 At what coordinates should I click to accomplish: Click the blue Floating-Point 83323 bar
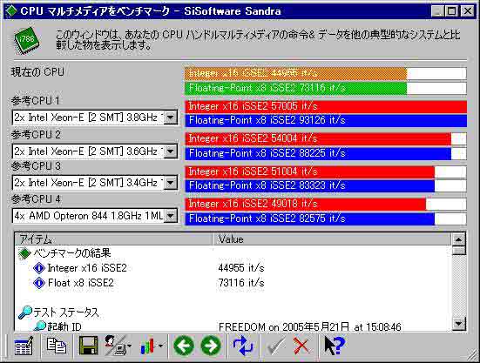tap(310, 185)
